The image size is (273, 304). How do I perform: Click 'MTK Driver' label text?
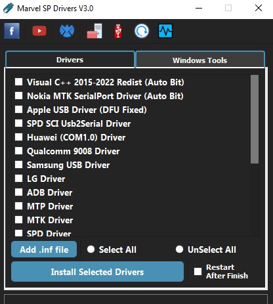coord(50,220)
